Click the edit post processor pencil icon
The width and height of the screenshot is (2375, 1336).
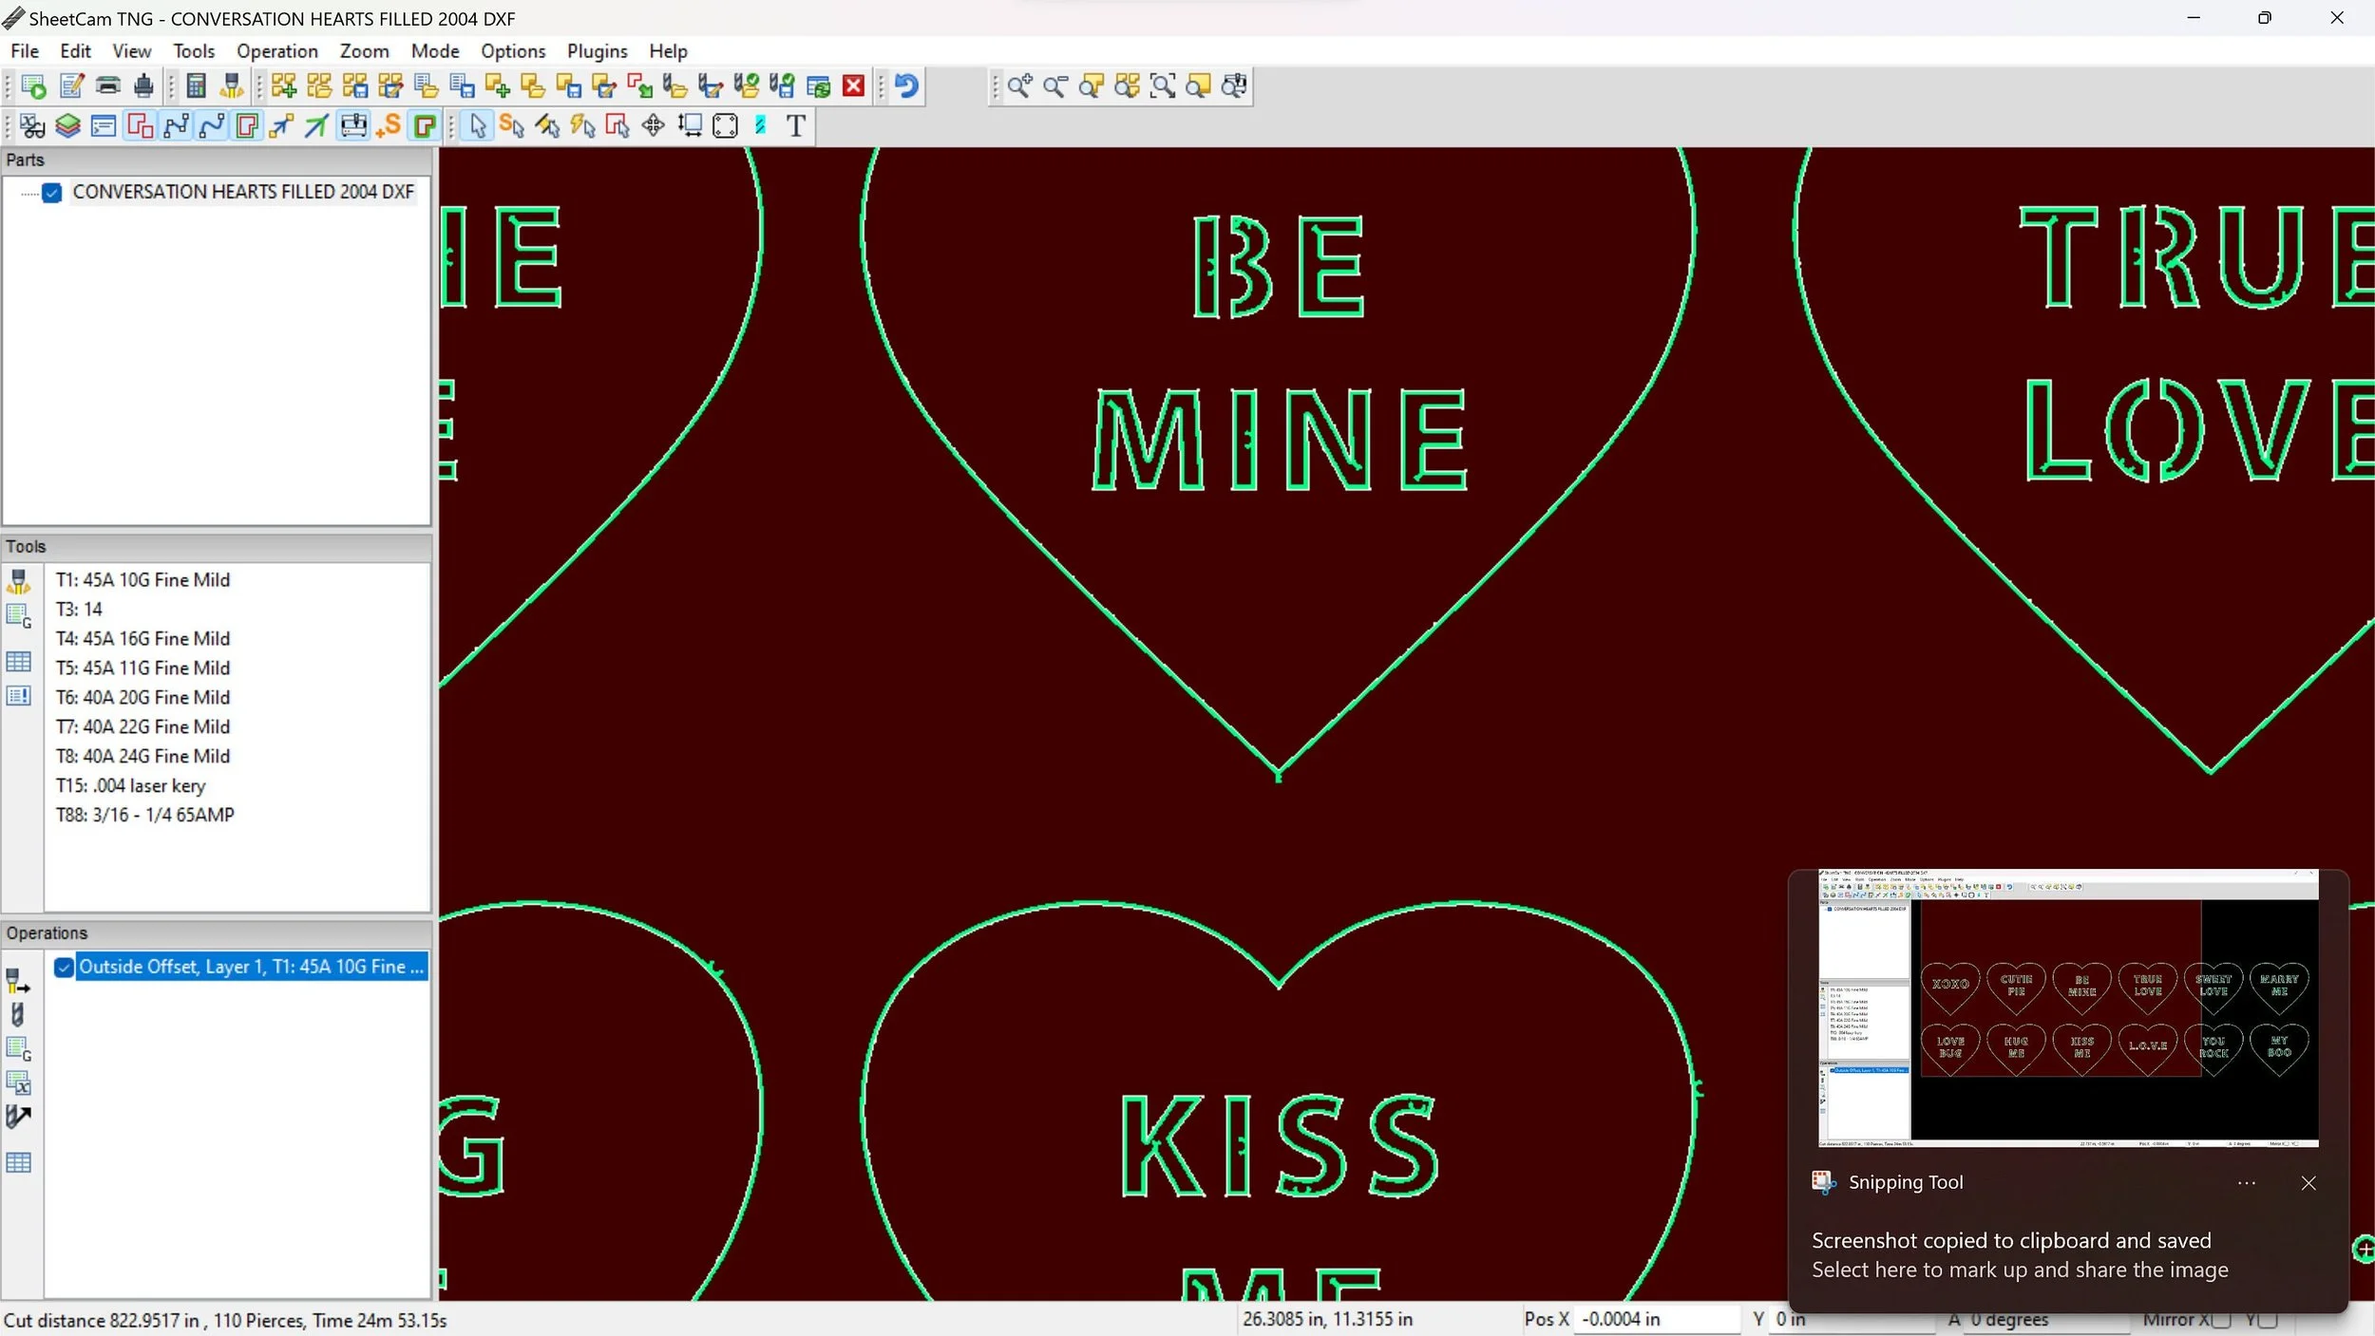[72, 86]
